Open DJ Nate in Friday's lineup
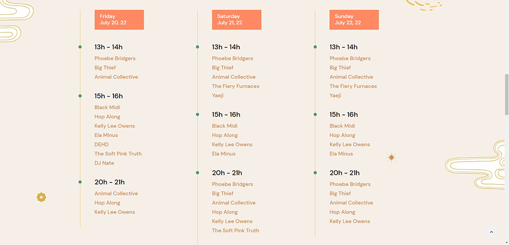 click(x=104, y=163)
